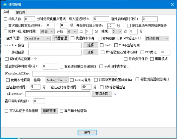Open the 自动检测 VPN验证Url dropdown
The image size is (177, 139).
157,38
